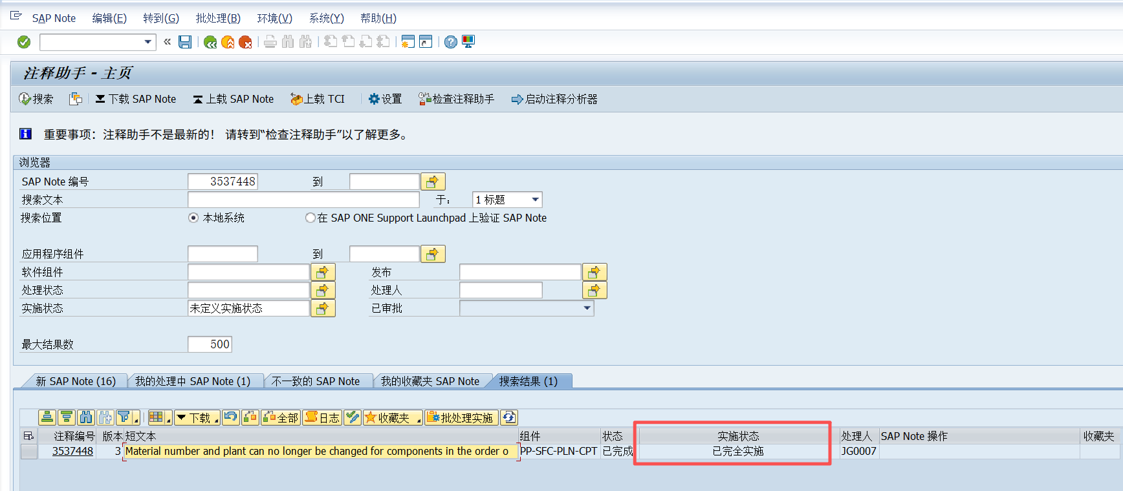
Task: Open the 批处理(B) menu
Action: point(218,18)
